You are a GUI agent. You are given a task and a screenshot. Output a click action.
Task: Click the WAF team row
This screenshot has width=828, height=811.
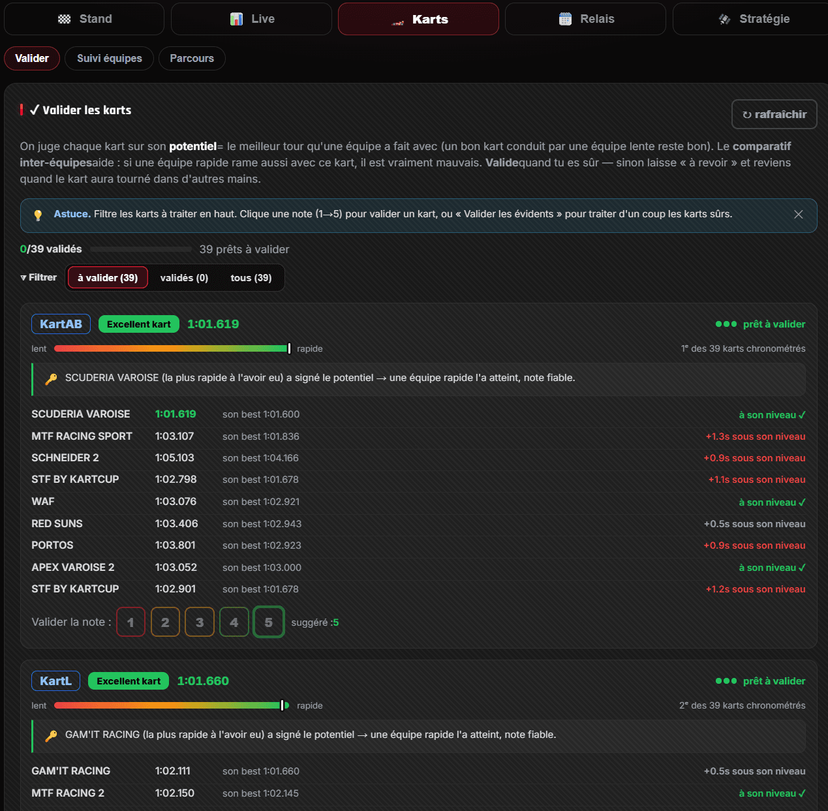418,502
